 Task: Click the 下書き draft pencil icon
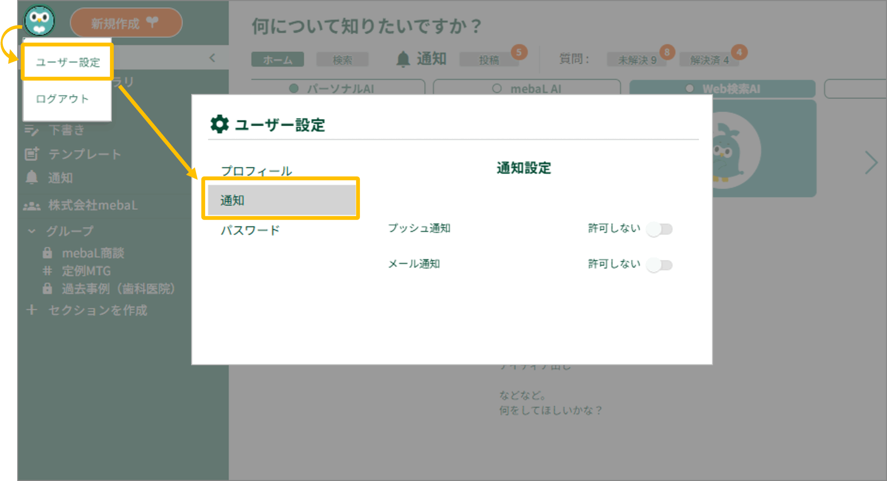pyautogui.click(x=32, y=130)
